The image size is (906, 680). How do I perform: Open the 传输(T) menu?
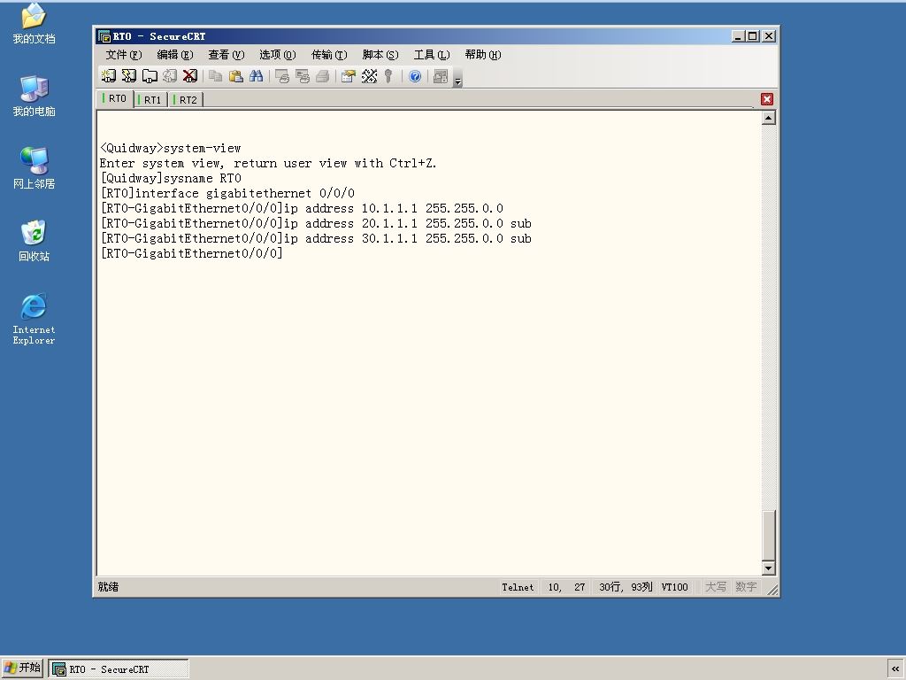pyautogui.click(x=329, y=54)
